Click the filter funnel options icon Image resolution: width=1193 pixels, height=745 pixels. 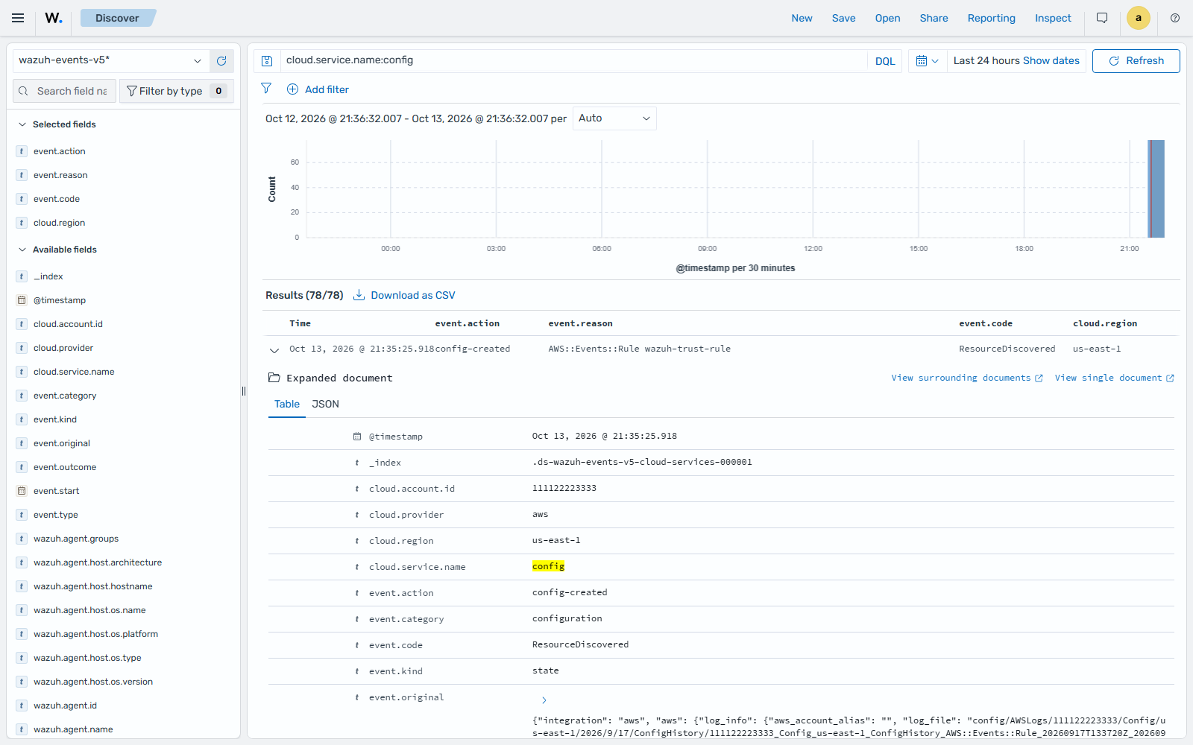pos(266,89)
